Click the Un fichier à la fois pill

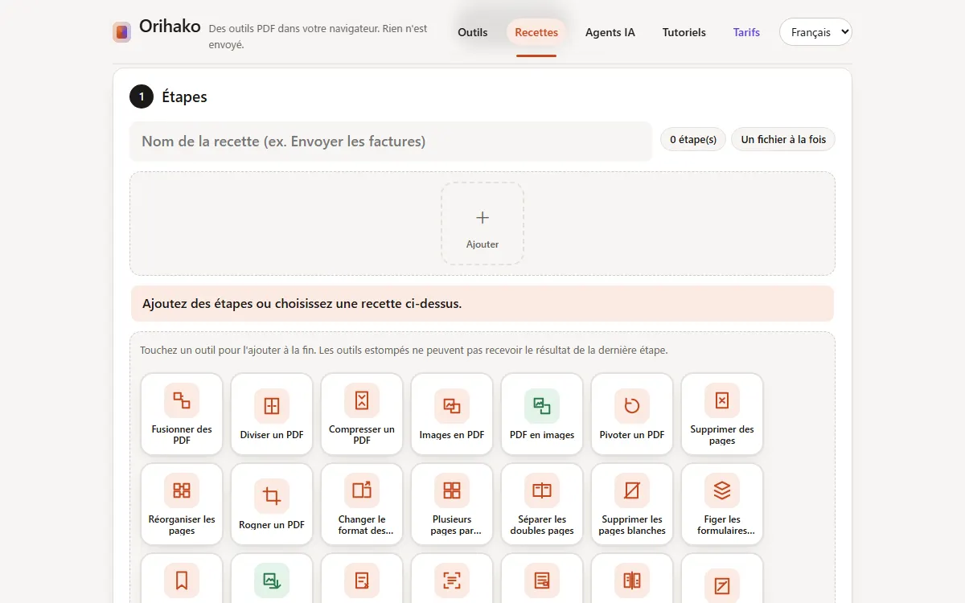pyautogui.click(x=783, y=139)
